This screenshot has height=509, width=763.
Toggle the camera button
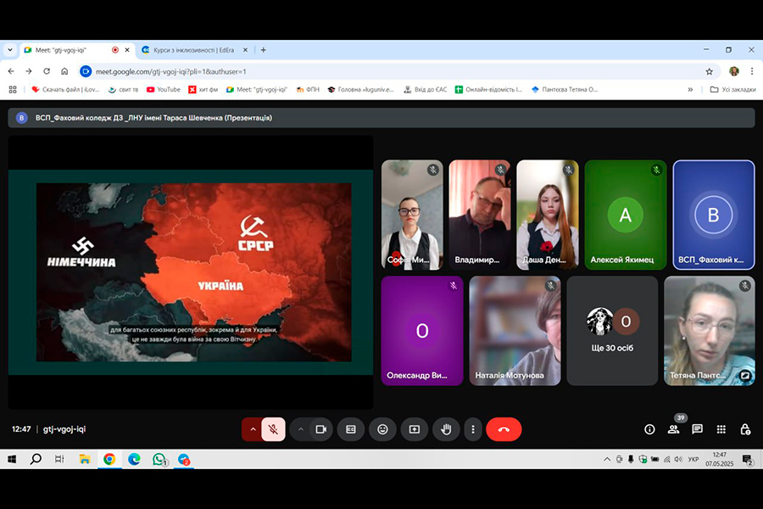pos(321,429)
